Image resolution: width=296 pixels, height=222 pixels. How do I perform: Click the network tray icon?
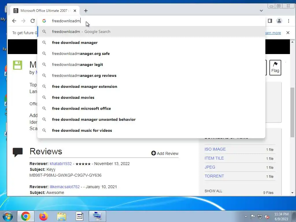(x=260, y=217)
